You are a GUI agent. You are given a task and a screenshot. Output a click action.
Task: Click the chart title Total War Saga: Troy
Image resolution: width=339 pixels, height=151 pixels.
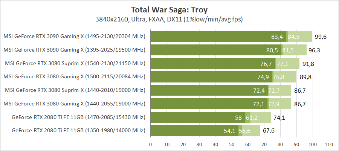169,9
